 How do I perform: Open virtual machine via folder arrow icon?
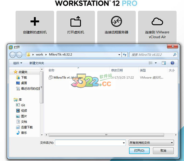click(x=76, y=21)
